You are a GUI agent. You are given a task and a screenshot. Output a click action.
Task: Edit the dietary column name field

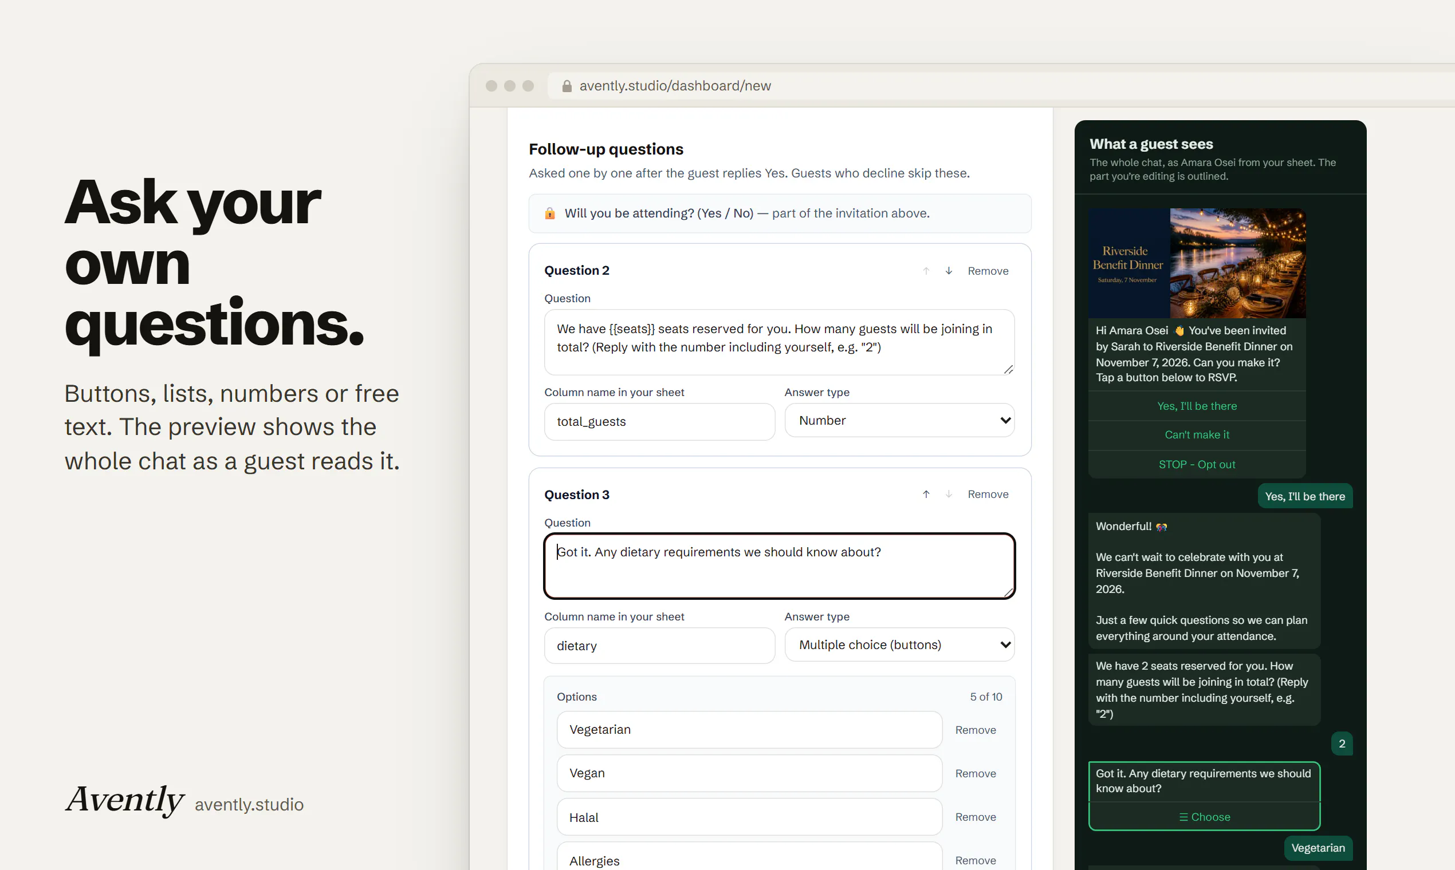pyautogui.click(x=659, y=646)
